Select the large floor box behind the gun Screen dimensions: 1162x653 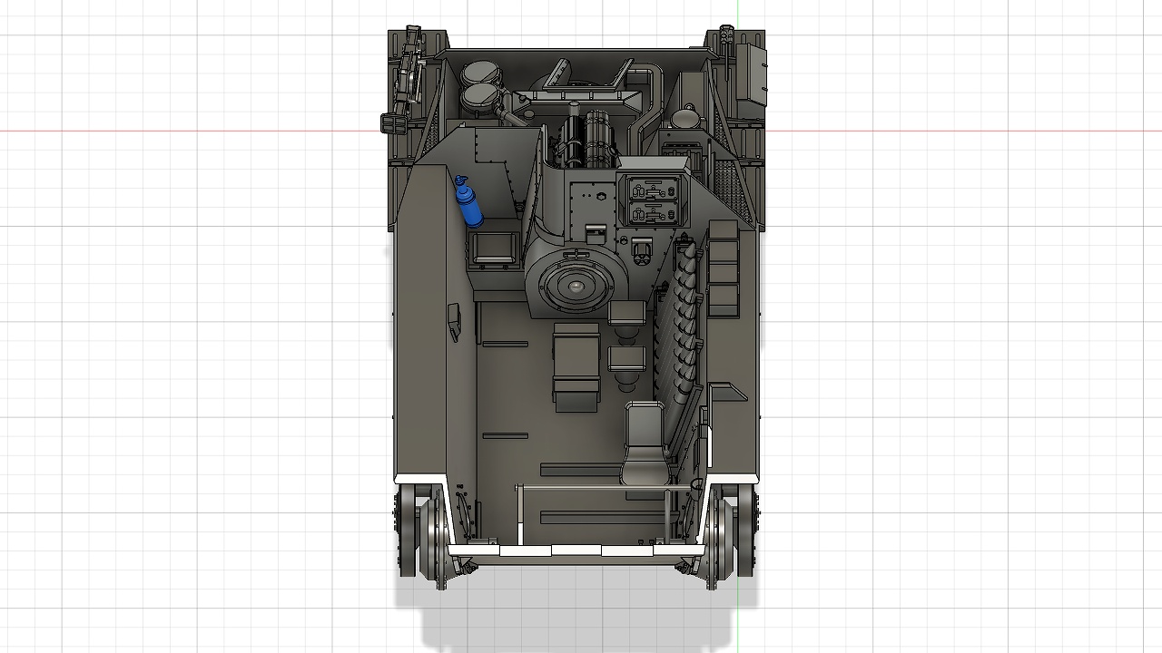point(576,365)
